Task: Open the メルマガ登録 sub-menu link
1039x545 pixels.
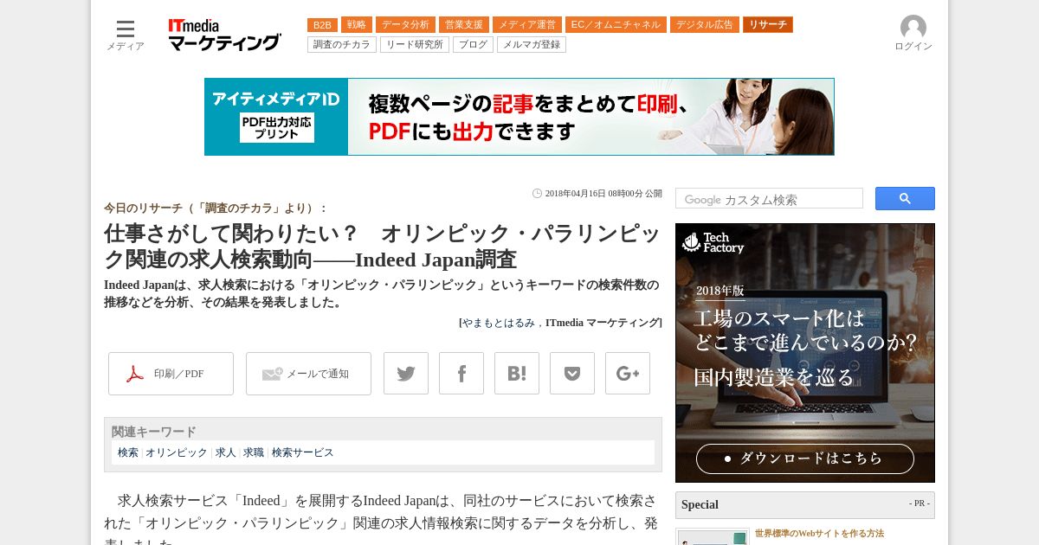Action: tap(532, 44)
